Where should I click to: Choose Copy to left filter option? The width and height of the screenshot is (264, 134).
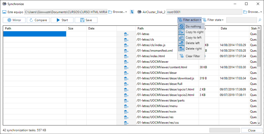[x=191, y=38]
